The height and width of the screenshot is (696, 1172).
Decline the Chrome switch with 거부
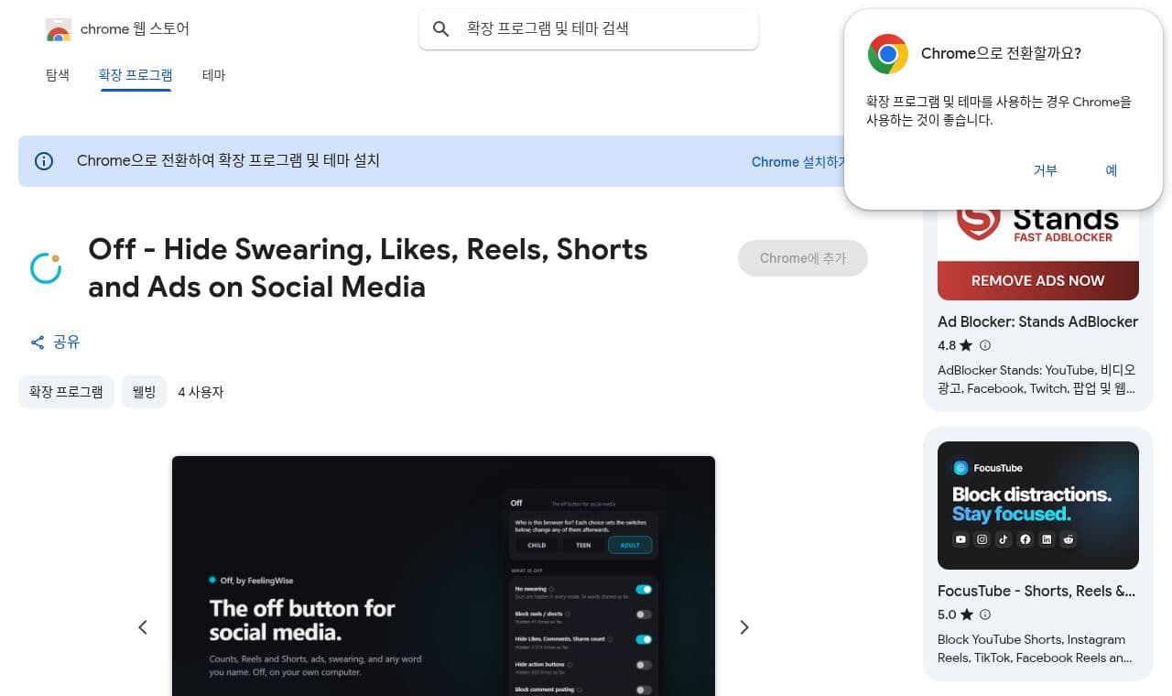(x=1045, y=170)
